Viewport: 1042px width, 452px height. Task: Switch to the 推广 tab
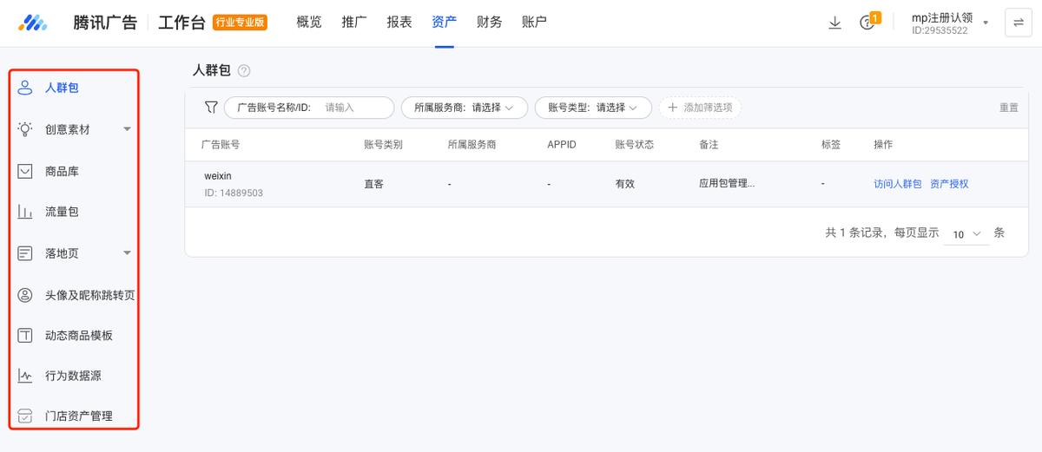click(354, 23)
